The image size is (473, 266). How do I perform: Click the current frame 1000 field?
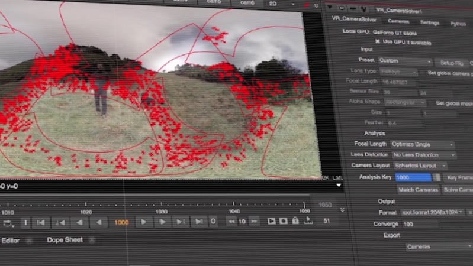pos(121,222)
